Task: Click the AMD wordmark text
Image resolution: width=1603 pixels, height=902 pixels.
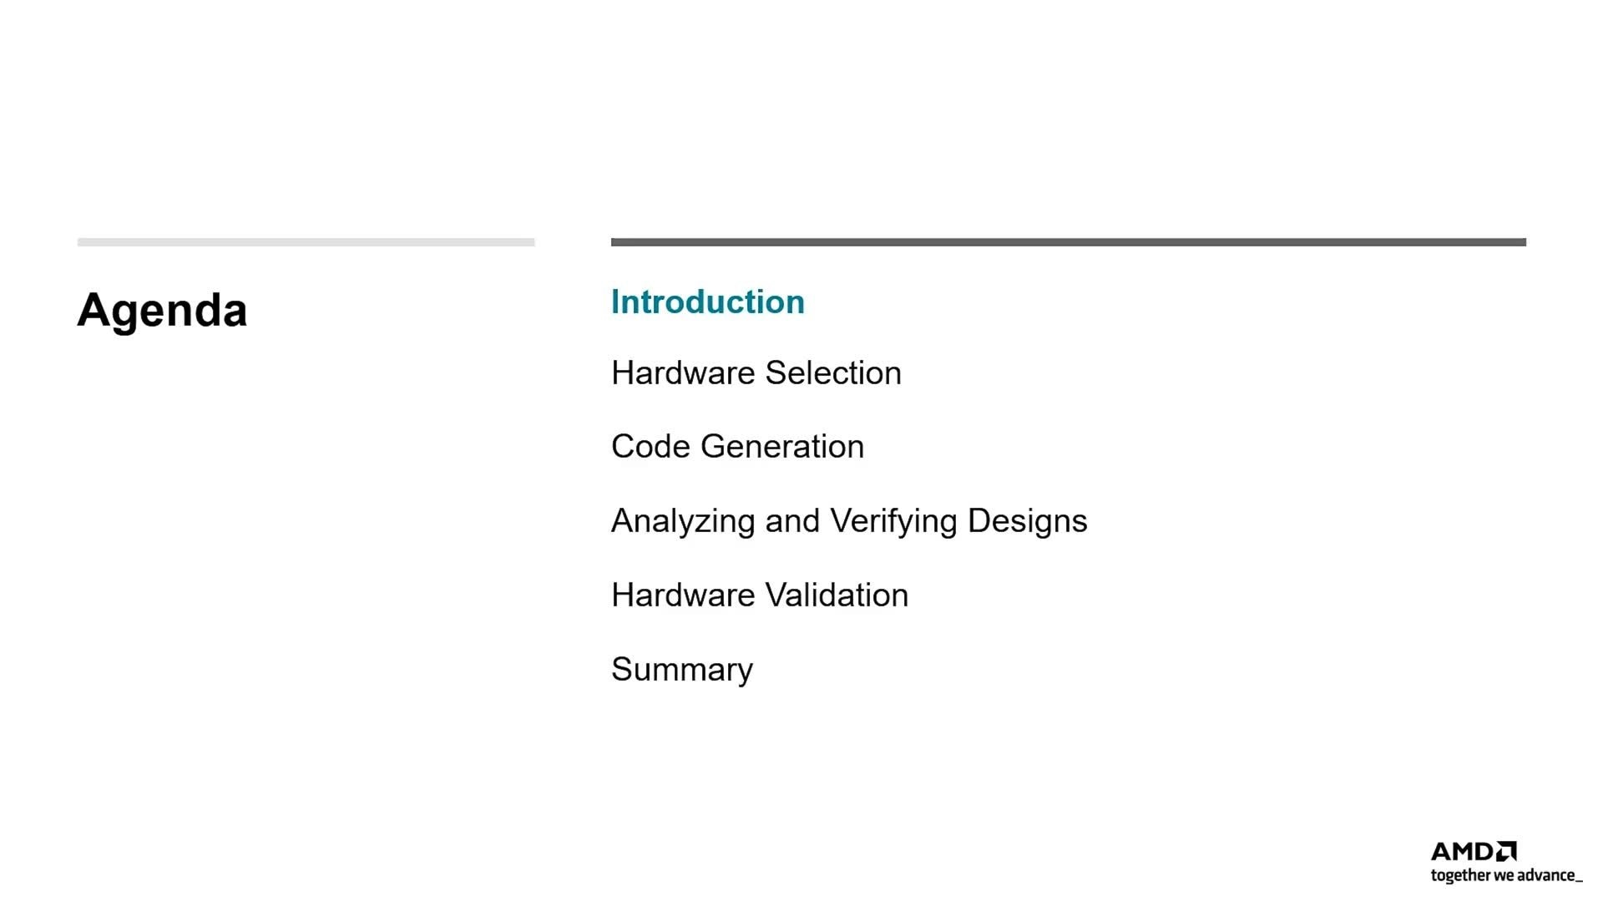Action: [1463, 851]
